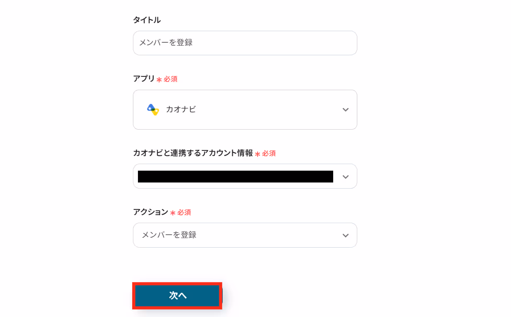Open the カオナビ app selector box

(245, 110)
